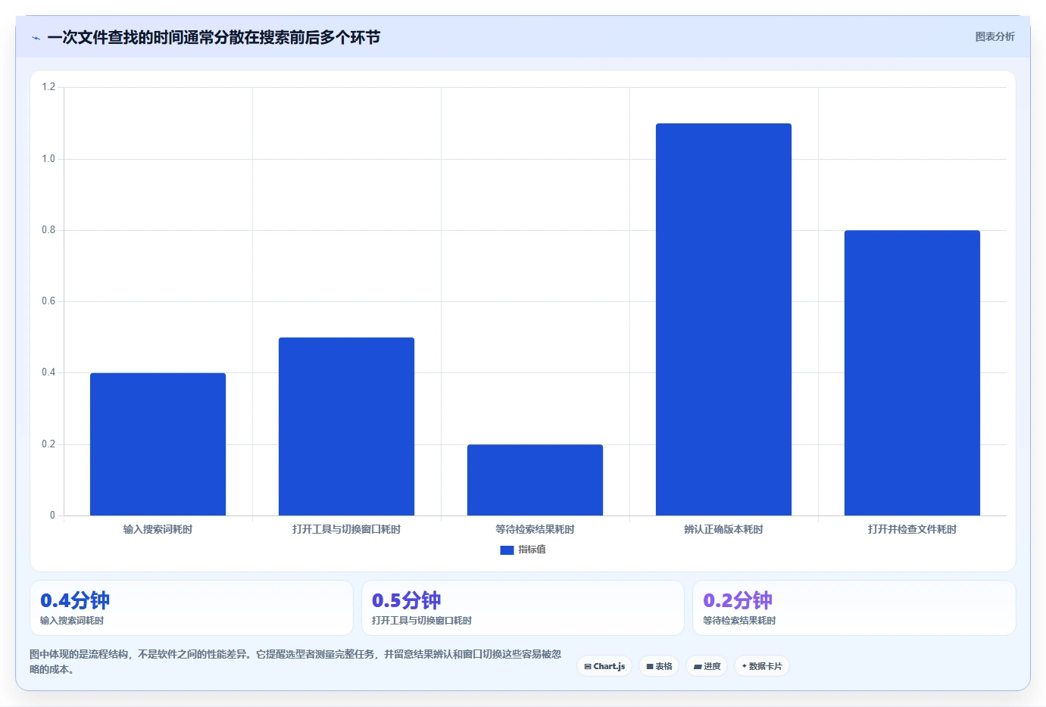
Task: Click the 数据卡片 tag chip
Action: (x=761, y=666)
